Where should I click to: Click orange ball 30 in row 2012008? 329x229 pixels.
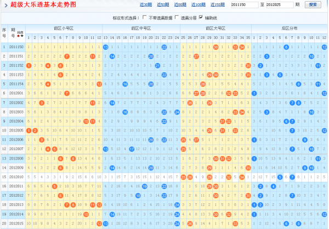tap(215, 159)
